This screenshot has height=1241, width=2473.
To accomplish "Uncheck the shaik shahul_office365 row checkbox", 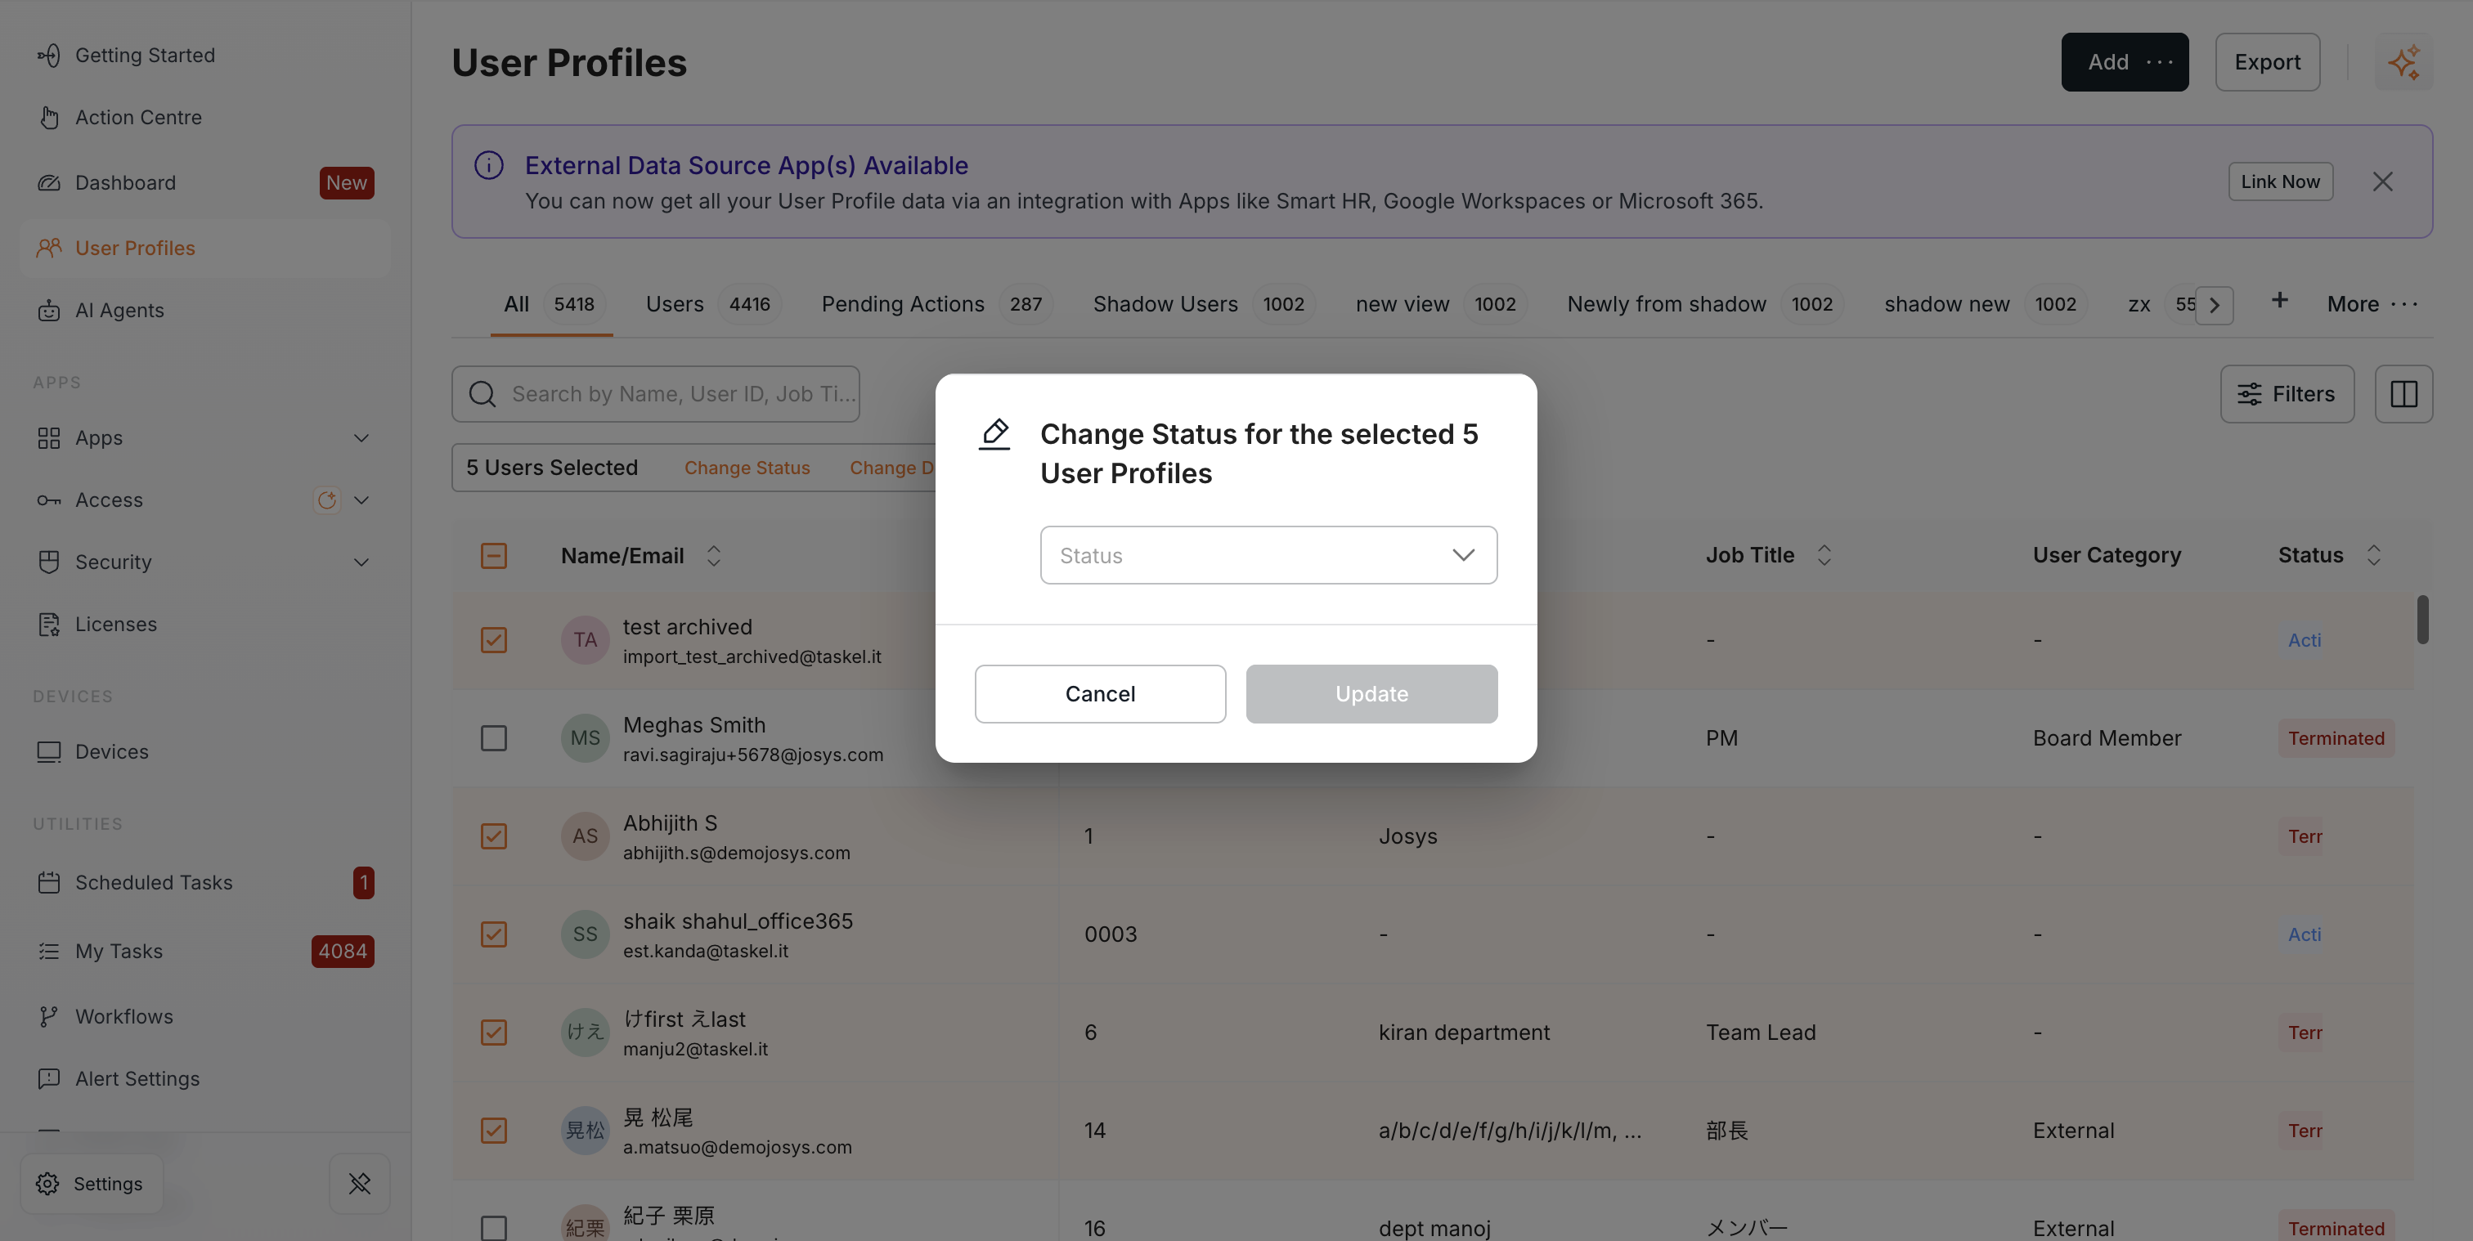I will click(x=493, y=934).
